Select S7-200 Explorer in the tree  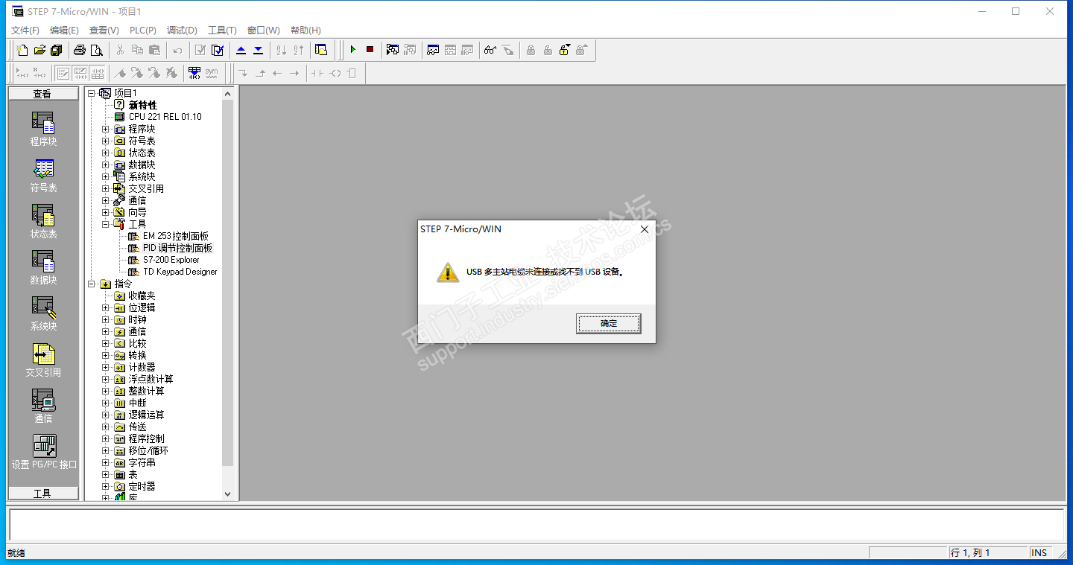coord(171,260)
